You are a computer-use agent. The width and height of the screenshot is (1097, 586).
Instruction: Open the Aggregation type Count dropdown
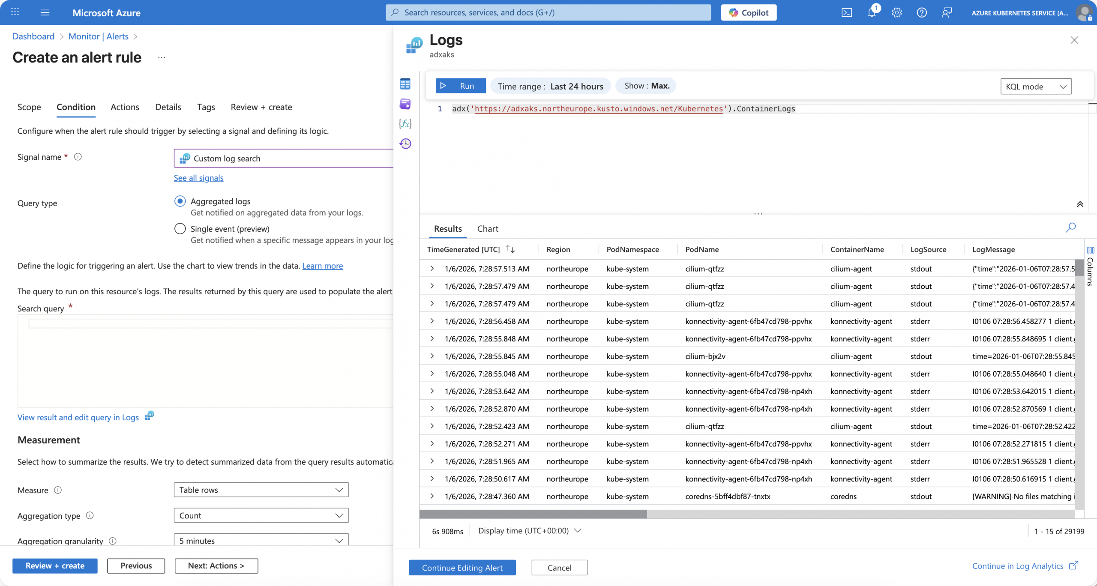click(261, 515)
